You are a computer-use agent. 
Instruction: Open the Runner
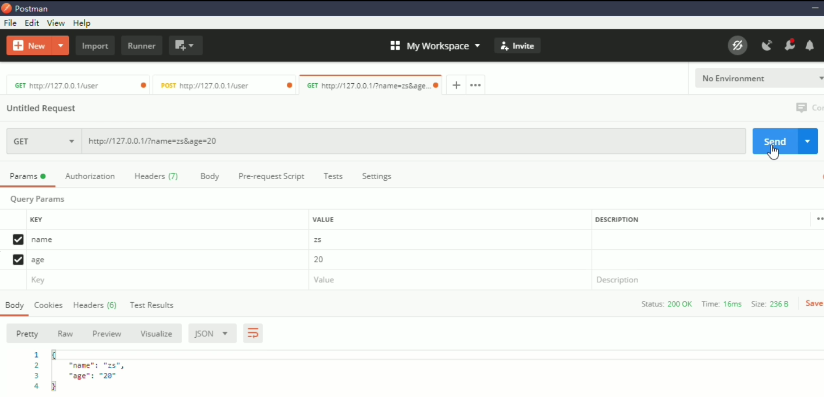point(141,45)
